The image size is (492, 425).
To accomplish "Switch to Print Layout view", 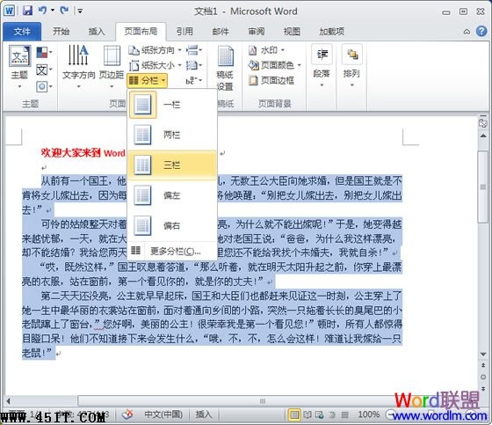I will (294, 415).
